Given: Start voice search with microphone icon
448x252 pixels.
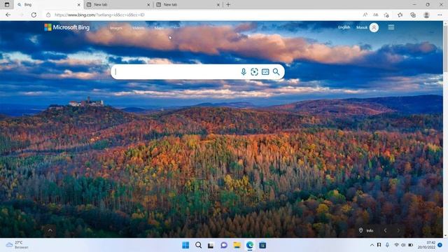Looking at the screenshot, I should coord(244,71).
